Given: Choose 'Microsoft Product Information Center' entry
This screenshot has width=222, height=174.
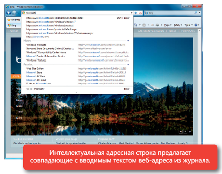Looking at the screenshot, I should [78, 56].
